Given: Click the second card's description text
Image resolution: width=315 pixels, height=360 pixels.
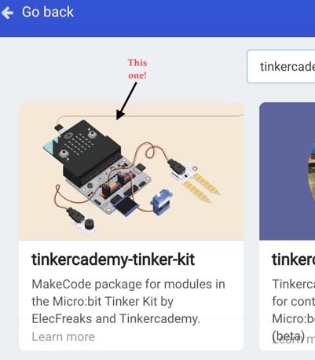Looking at the screenshot, I should 293,301.
